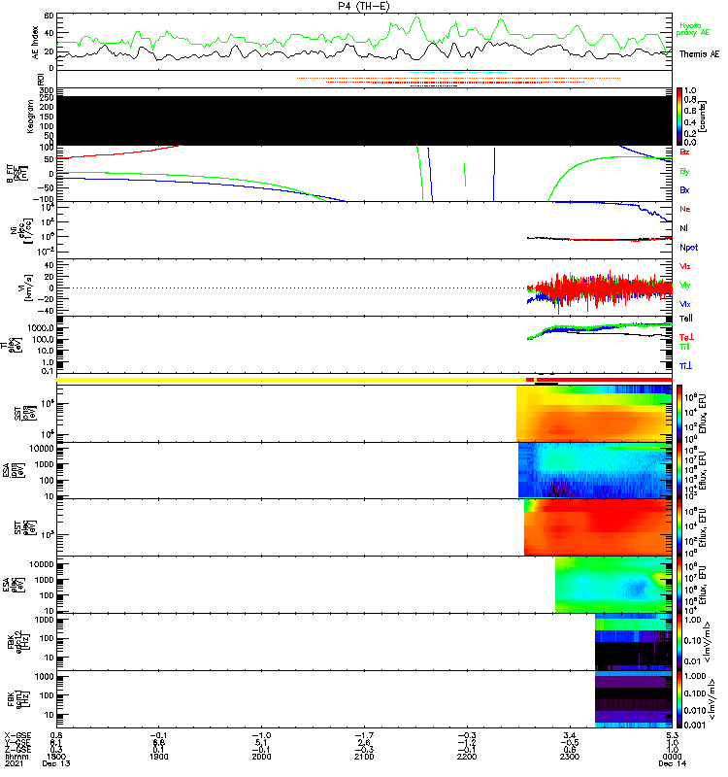Viewport: 728px width, 777px height.
Task: Click the 2200 time tick label
Action: [x=467, y=757]
